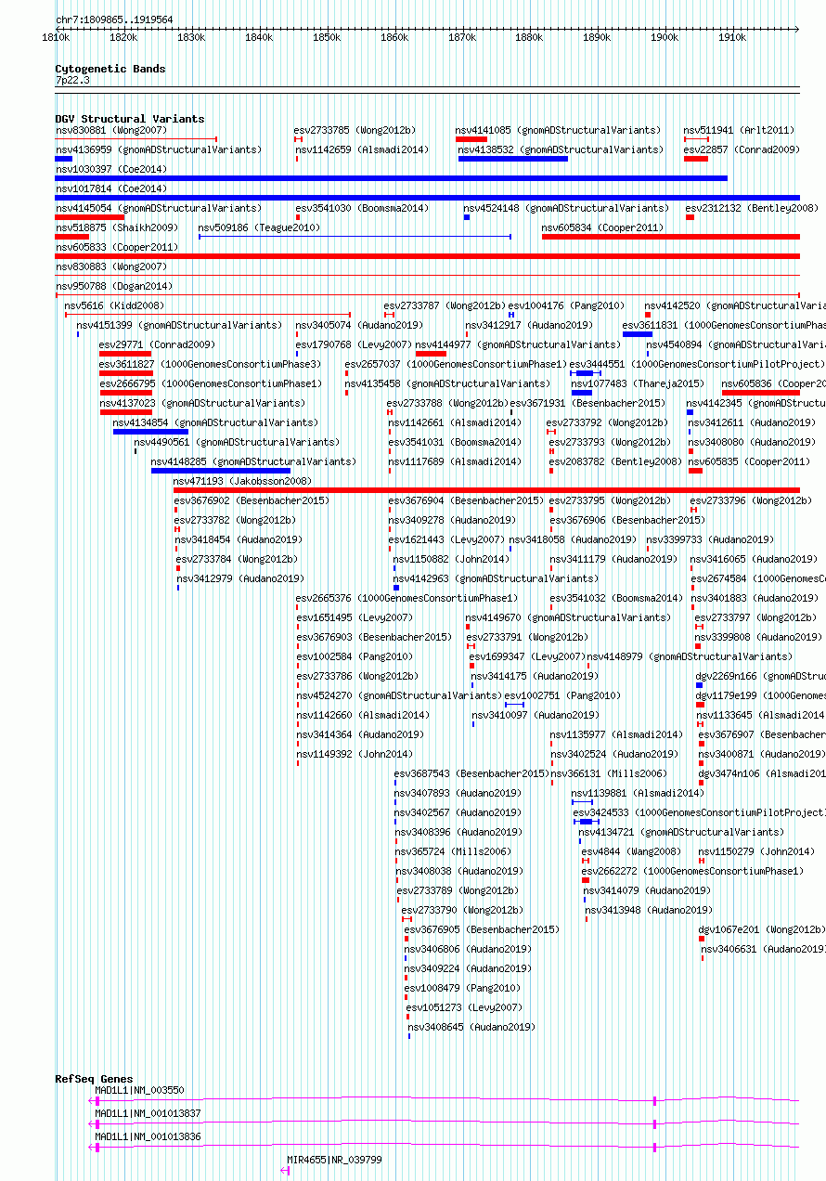
Task: Open gene MAD1L1|NM_001013837 label
Action: click(x=148, y=1113)
